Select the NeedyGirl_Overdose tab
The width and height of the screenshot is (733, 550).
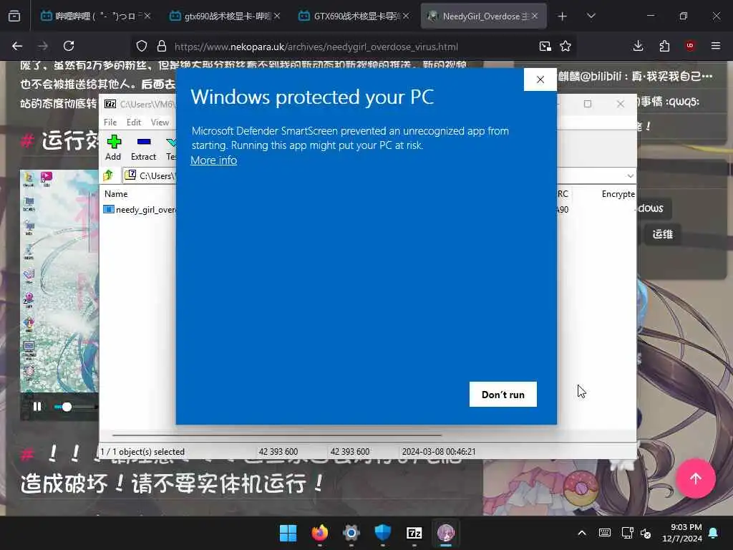(x=483, y=16)
